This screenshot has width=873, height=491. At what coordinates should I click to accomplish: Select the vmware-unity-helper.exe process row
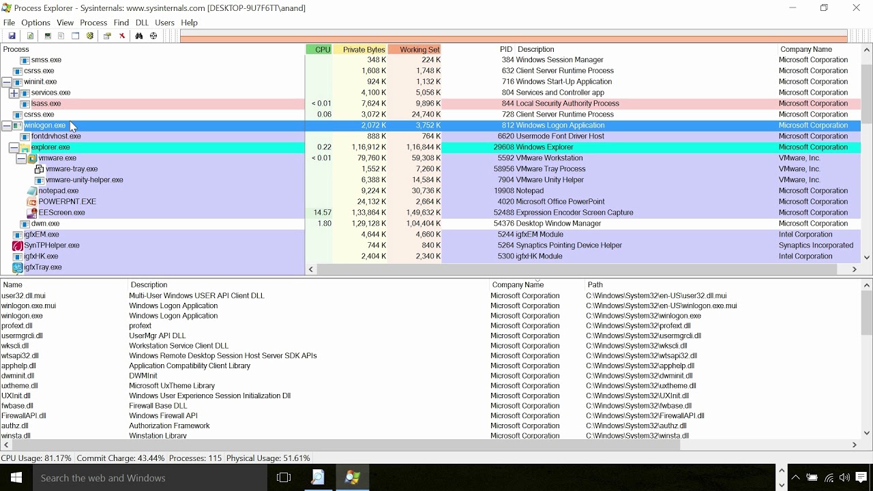(x=430, y=180)
